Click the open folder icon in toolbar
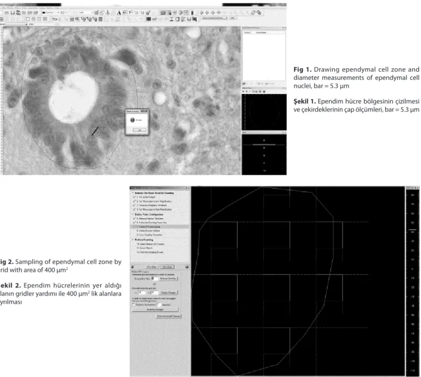421x377 pixels. [7, 13]
